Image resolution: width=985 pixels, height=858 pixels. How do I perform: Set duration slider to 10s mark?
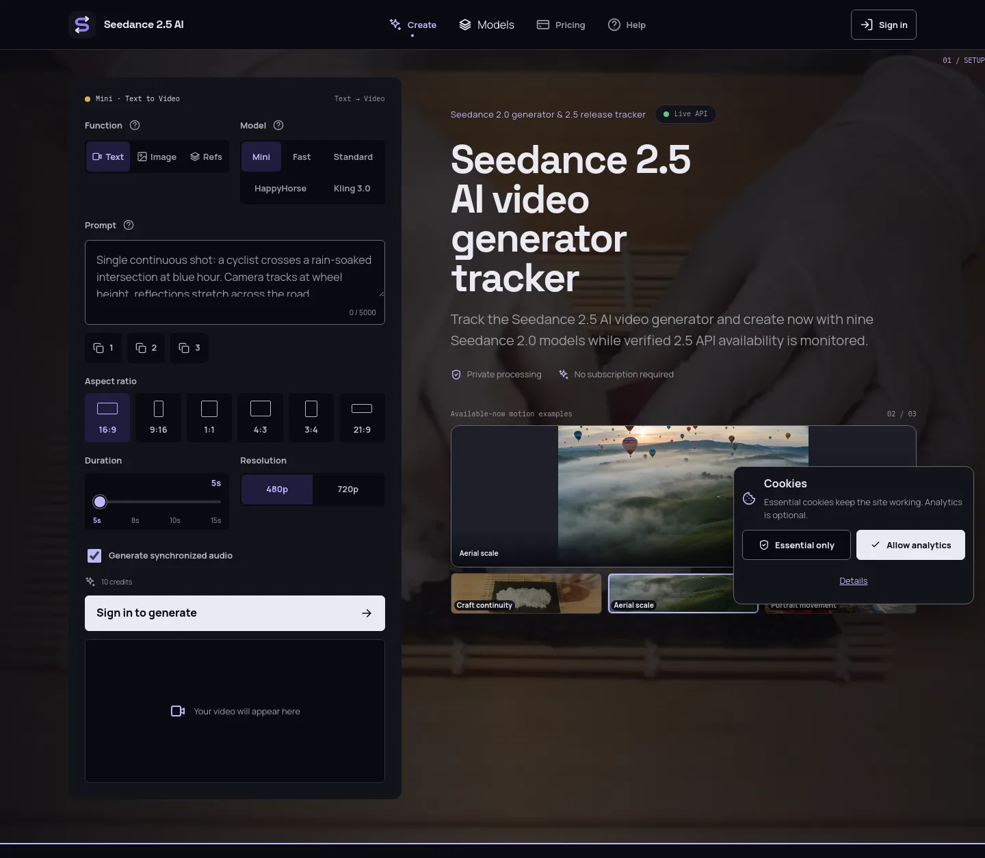point(175,521)
